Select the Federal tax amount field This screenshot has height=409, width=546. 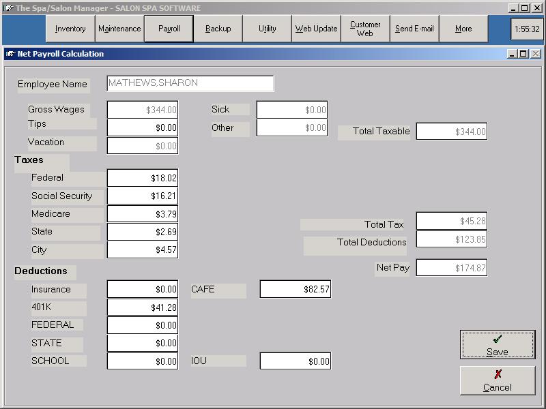143,178
